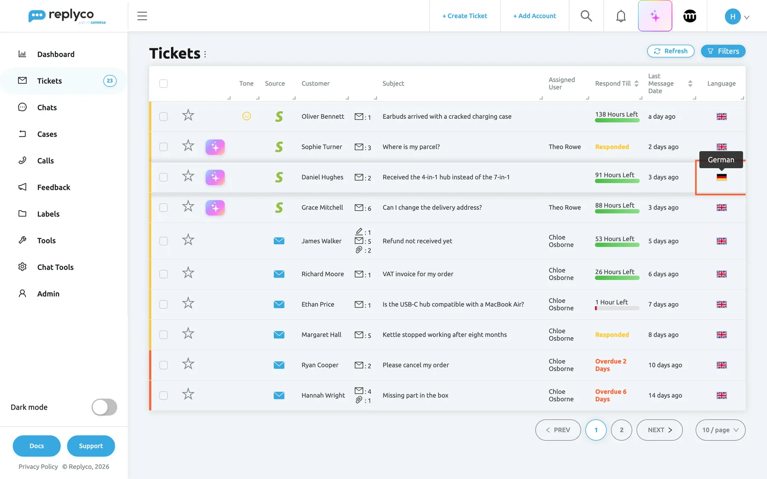Click the Add Account button
This screenshot has width=767, height=479.
[x=534, y=16]
